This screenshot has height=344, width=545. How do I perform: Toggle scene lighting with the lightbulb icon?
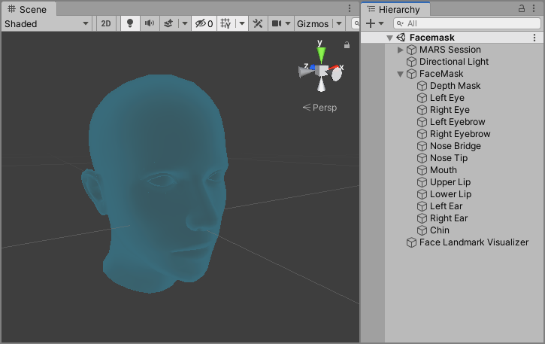(130, 23)
